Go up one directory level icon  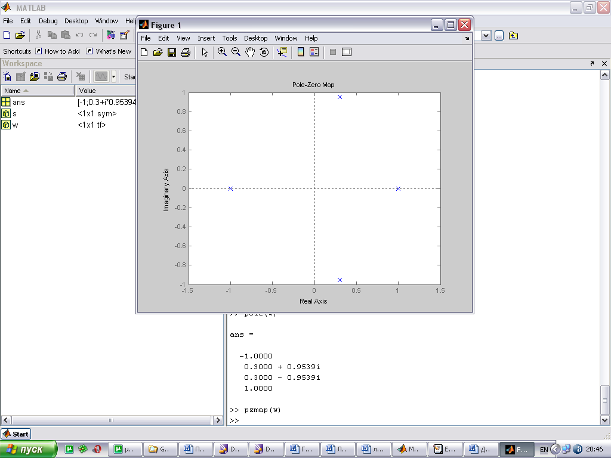point(513,36)
